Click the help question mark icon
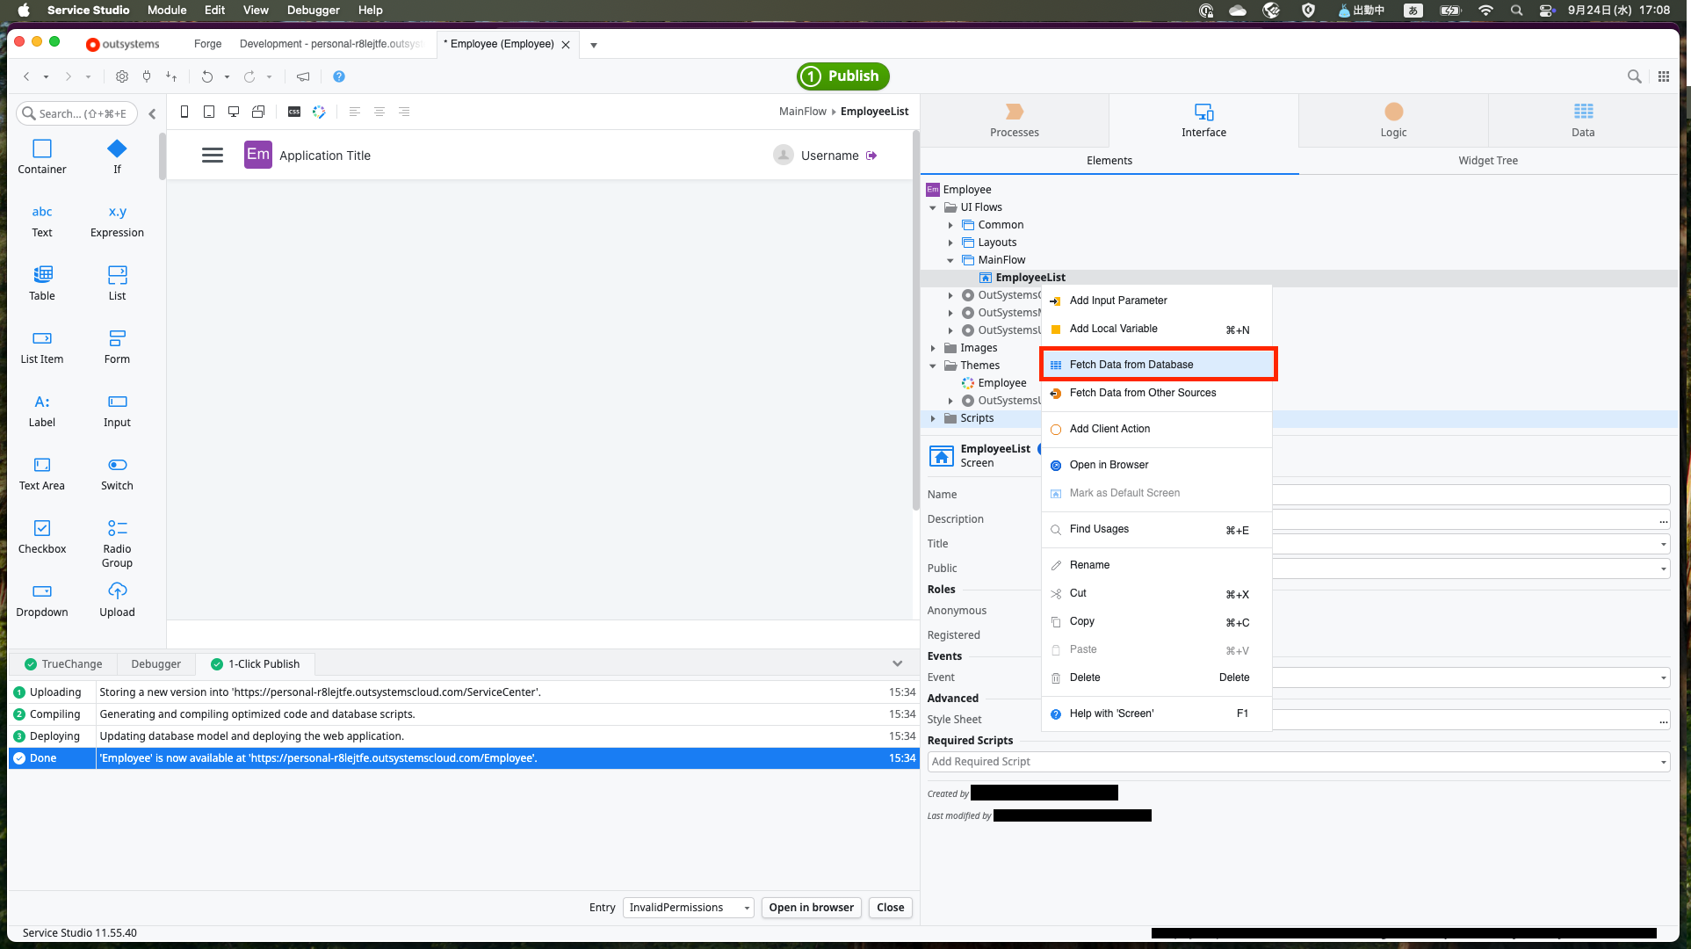1691x949 pixels. 339,76
